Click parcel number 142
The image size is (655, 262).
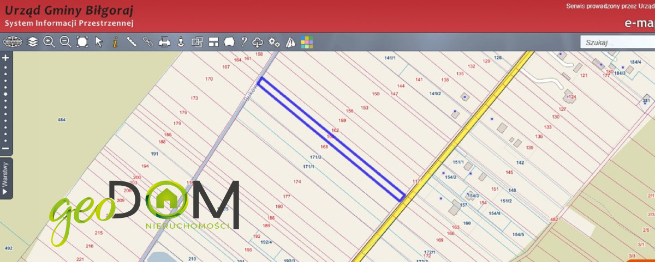tap(520, 162)
